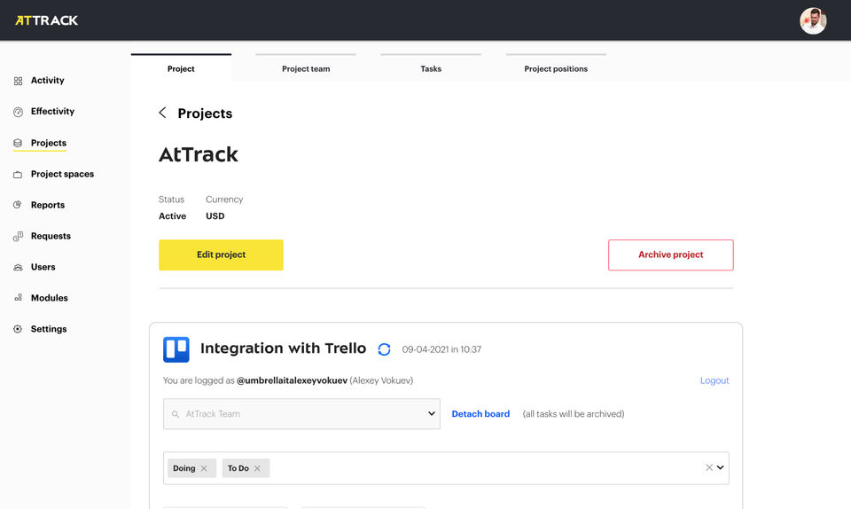Click the USD currency value

(x=215, y=216)
